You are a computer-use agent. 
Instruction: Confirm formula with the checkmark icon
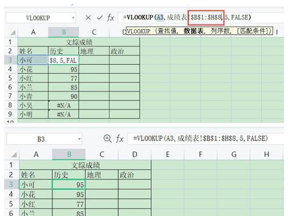pos(100,18)
